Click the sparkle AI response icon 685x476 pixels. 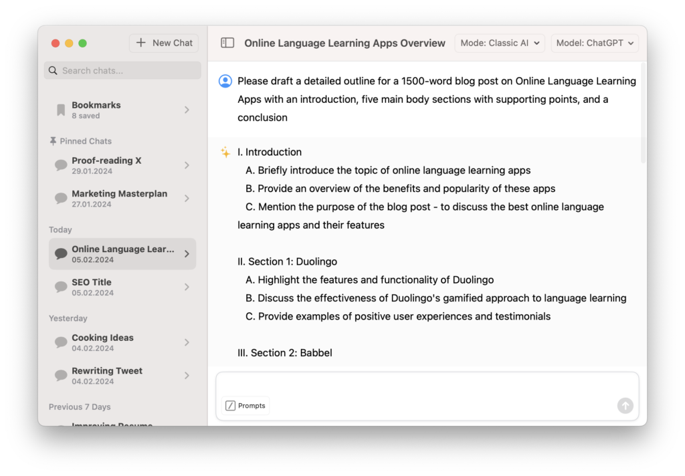[225, 152]
